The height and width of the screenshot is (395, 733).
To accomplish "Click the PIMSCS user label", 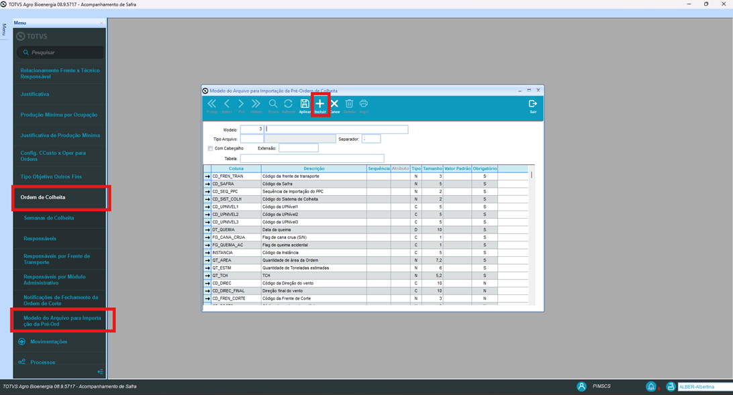I will [x=601, y=386].
